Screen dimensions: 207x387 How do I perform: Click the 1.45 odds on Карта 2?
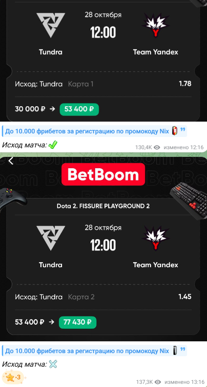(x=185, y=297)
